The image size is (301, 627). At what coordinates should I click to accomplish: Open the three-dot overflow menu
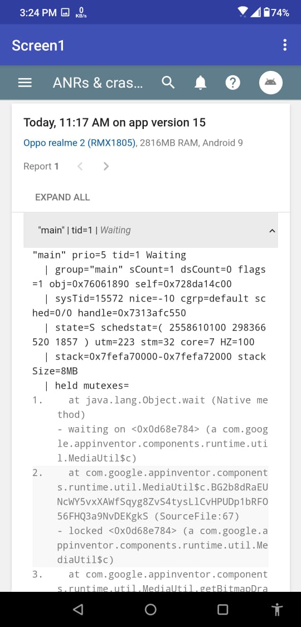point(285,45)
